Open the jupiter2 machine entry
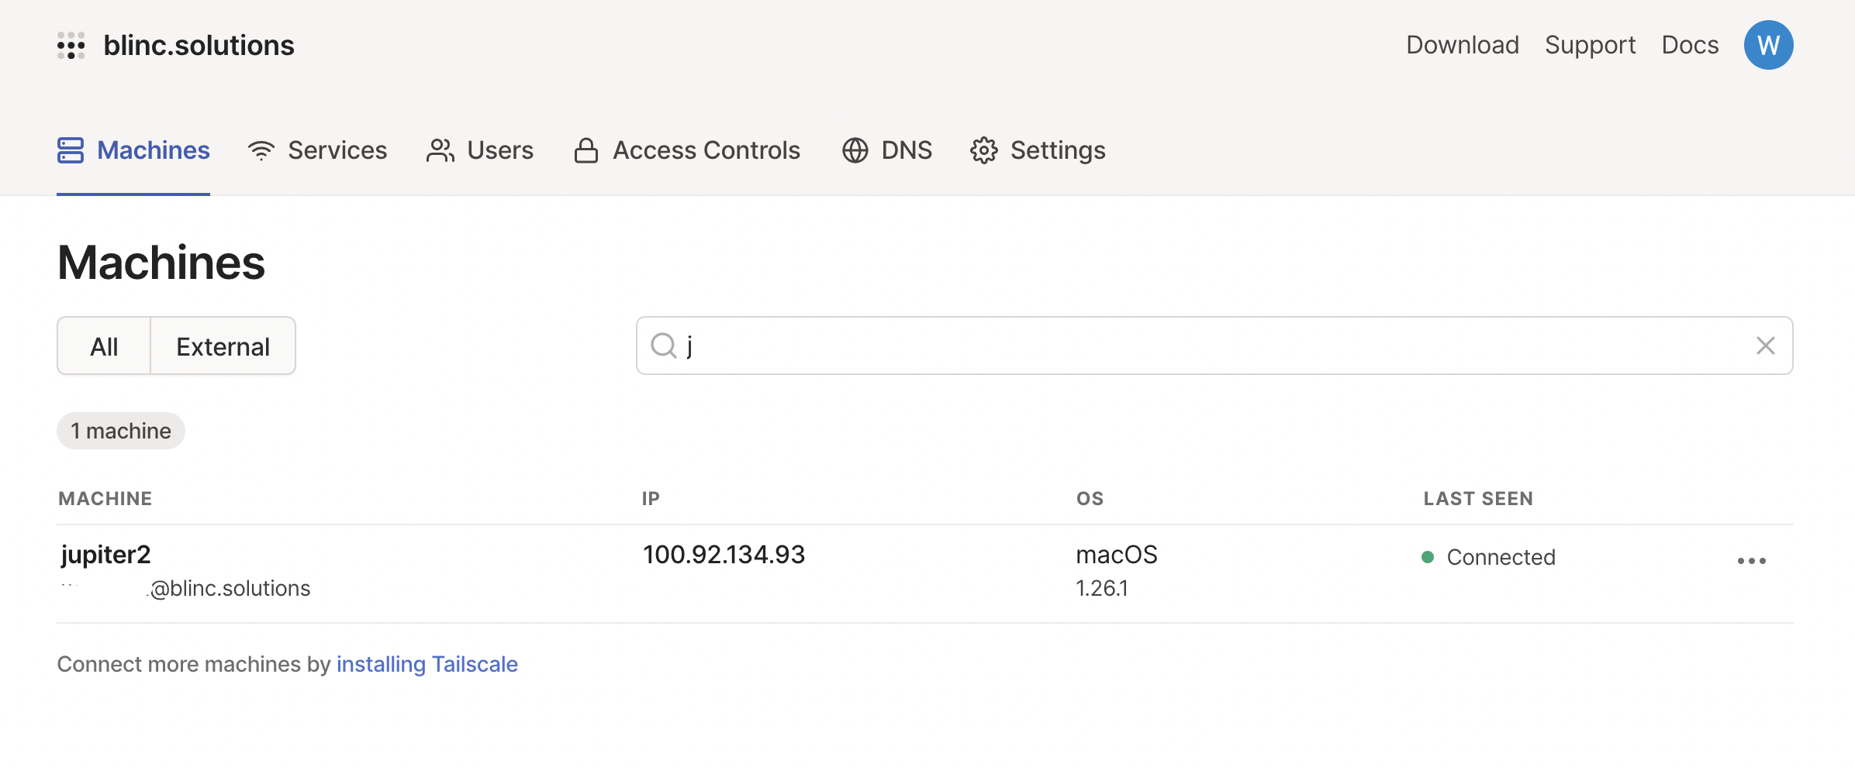 (x=106, y=555)
